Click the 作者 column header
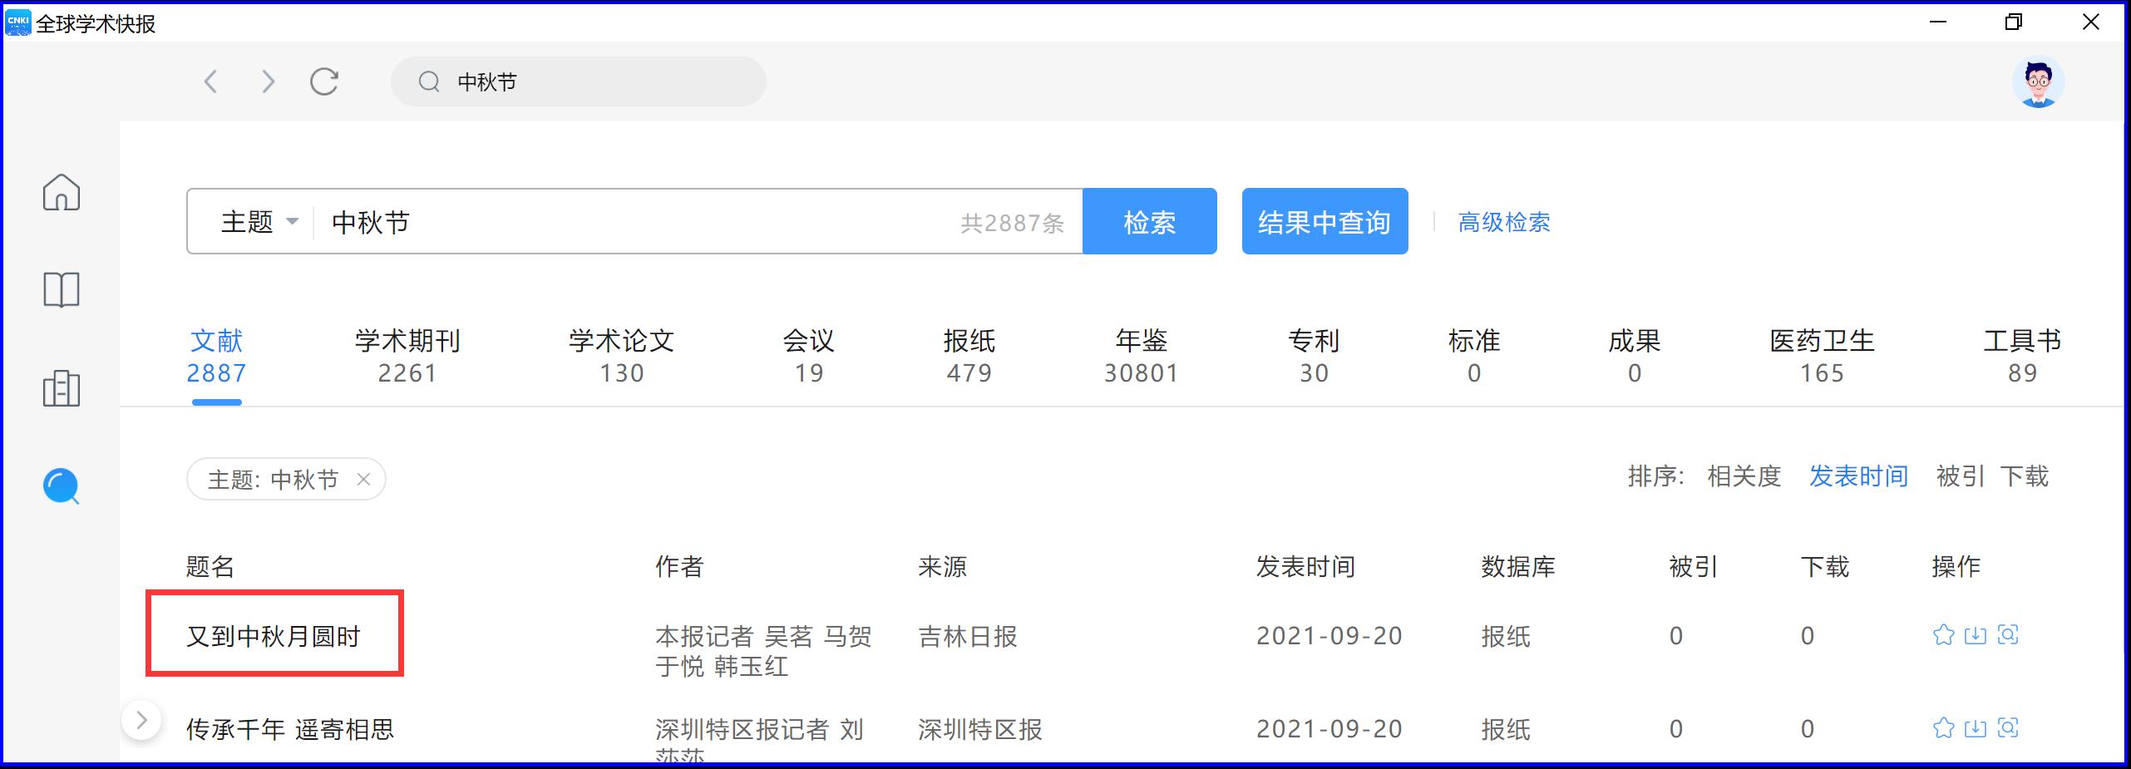This screenshot has width=2131, height=769. tap(680, 567)
